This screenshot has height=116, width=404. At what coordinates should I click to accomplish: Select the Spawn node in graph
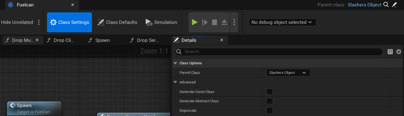(x=34, y=108)
